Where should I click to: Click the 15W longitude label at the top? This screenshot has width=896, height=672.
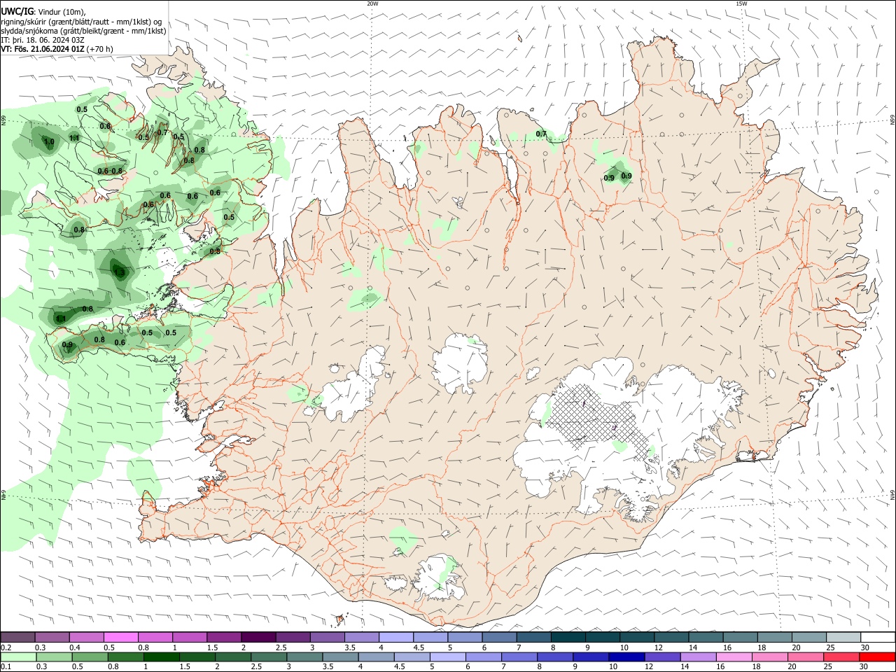click(741, 3)
